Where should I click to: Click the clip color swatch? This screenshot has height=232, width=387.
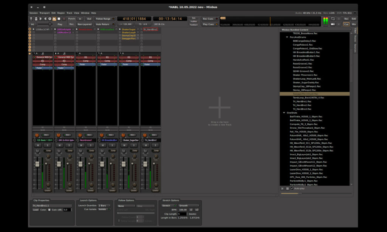click(50, 210)
